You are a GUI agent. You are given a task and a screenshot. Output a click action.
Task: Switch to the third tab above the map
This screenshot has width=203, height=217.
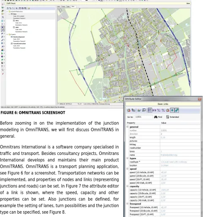pos(68,6)
